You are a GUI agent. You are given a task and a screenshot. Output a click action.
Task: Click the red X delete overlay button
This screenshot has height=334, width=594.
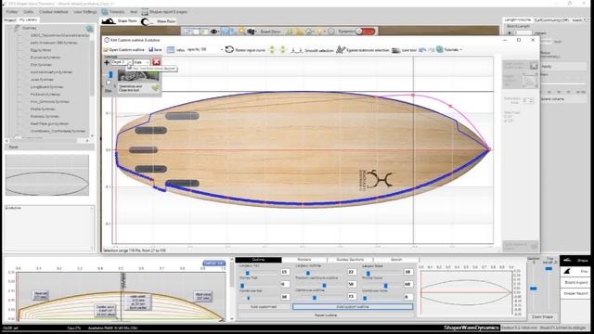tap(156, 62)
